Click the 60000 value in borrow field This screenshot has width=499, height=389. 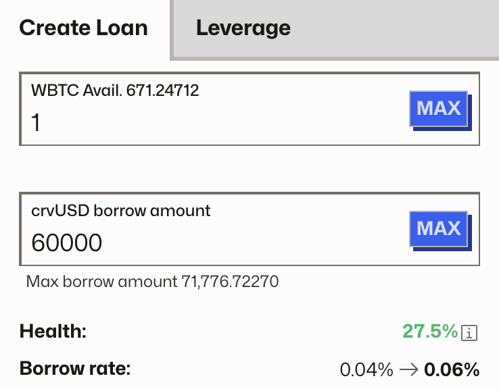coord(67,242)
